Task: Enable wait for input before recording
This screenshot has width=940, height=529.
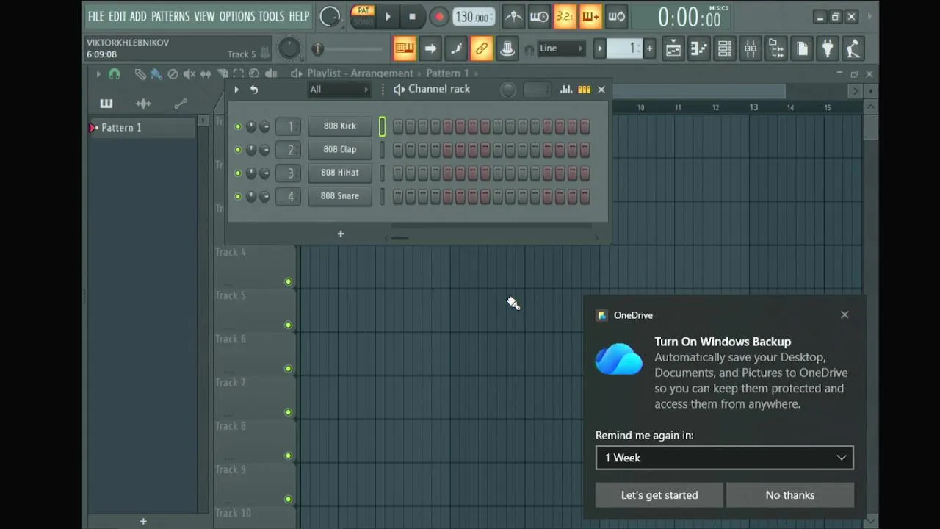Action: 539,16
